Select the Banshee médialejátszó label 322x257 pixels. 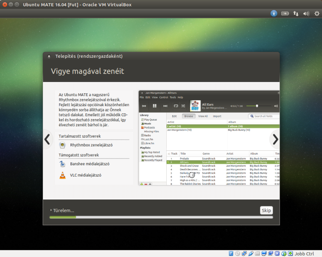point(90,164)
